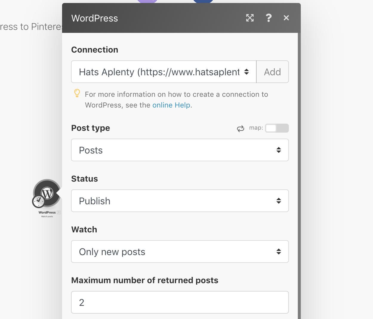Click the purple module peeking above the dialog

(147, 1)
